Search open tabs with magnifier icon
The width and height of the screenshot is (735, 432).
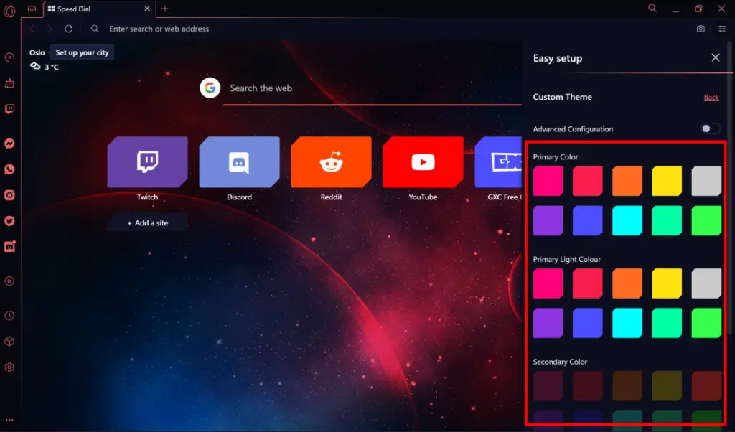click(652, 9)
